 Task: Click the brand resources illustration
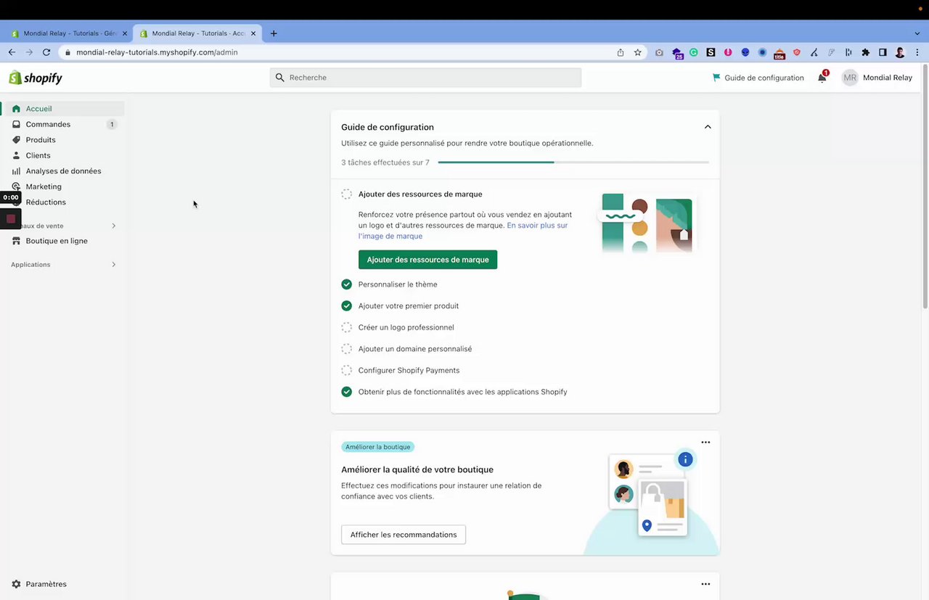(x=647, y=223)
